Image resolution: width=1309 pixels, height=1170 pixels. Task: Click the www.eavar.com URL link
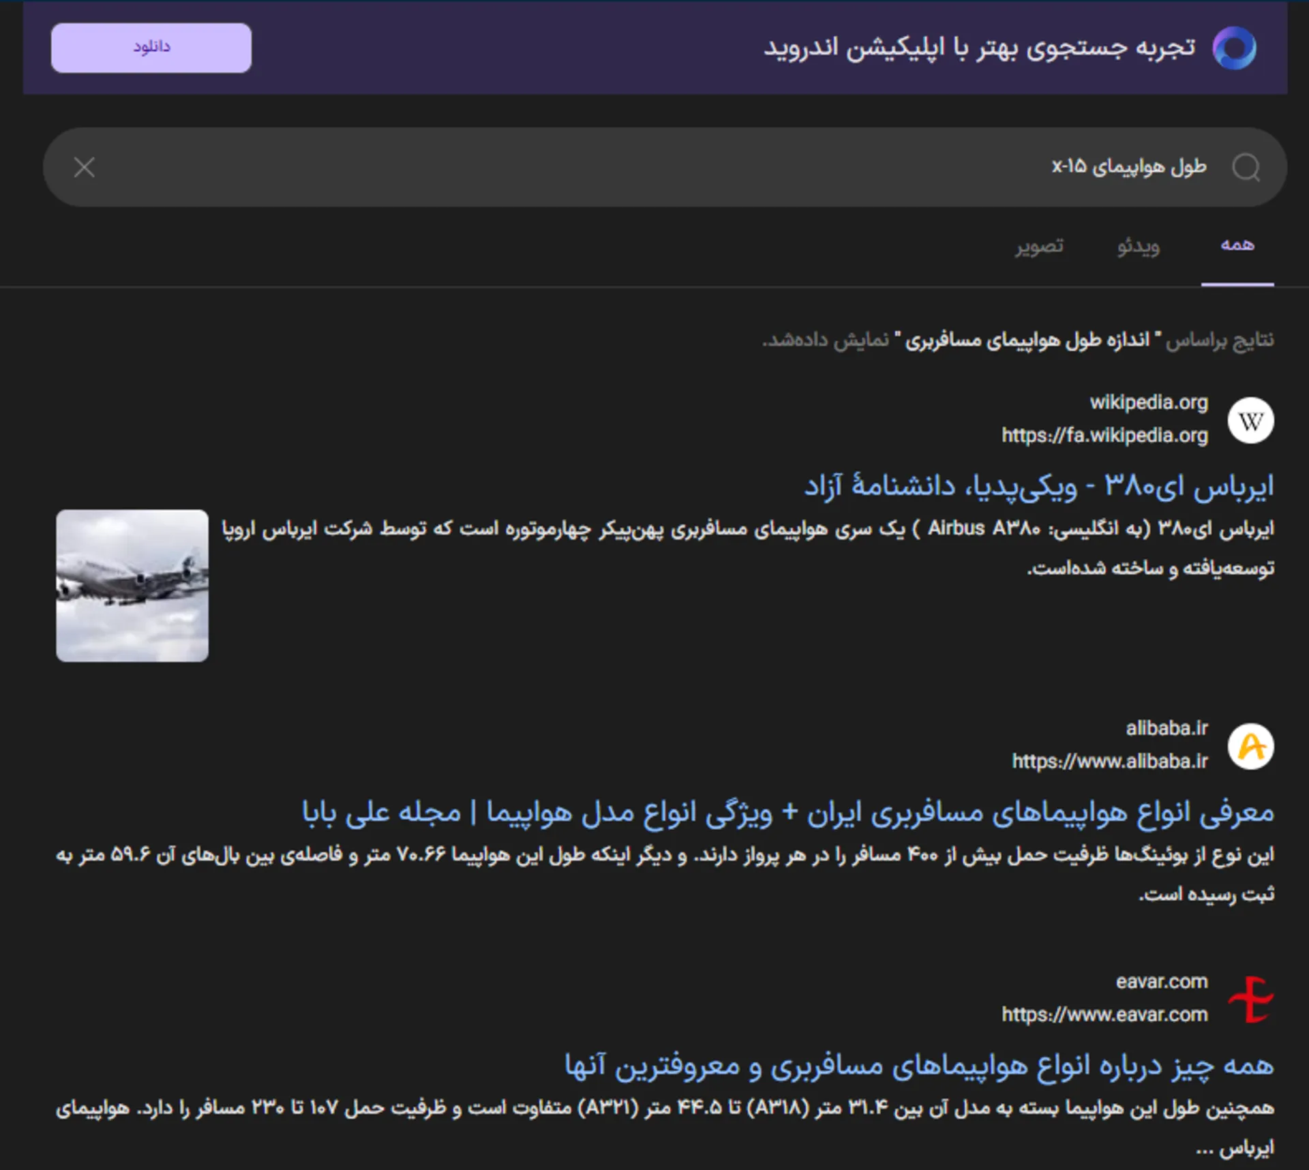coord(1104,1015)
